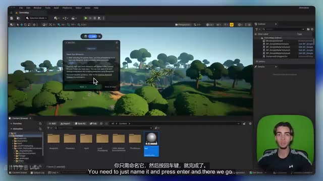Open viewport settings gear menu

tap(240, 25)
